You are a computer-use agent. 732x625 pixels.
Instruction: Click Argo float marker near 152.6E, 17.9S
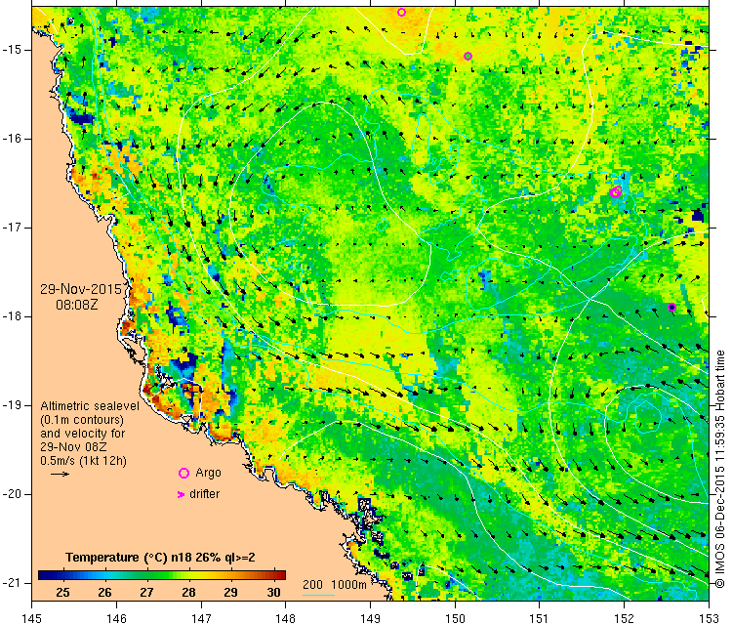click(x=671, y=307)
